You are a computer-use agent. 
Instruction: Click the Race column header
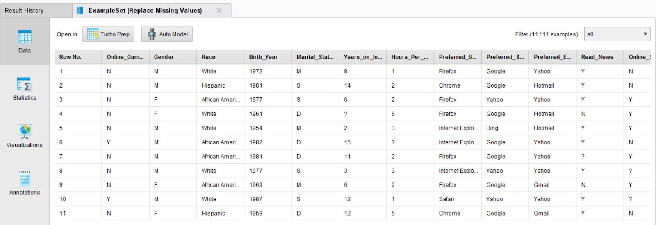click(208, 57)
